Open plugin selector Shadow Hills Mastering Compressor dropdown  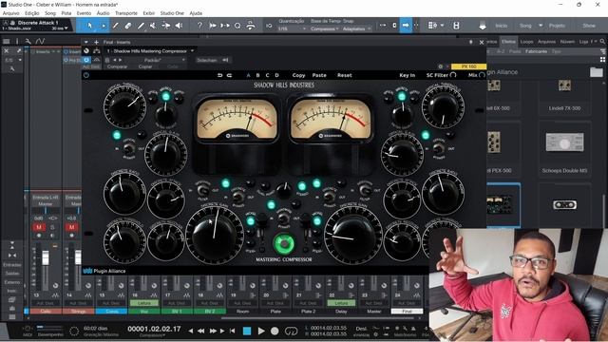[x=150, y=51]
